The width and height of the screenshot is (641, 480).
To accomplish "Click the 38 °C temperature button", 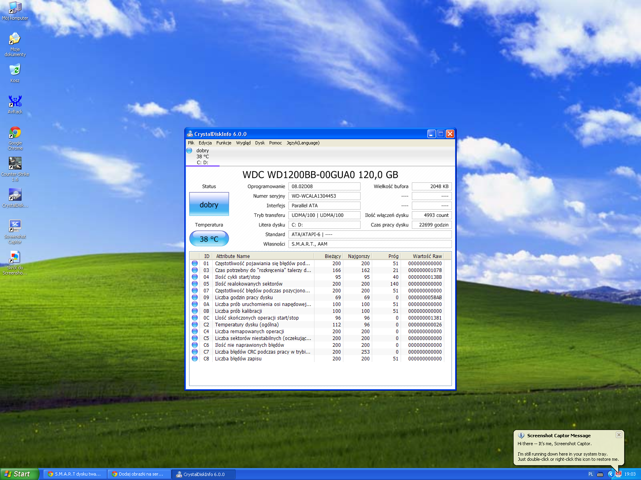I will 209,239.
